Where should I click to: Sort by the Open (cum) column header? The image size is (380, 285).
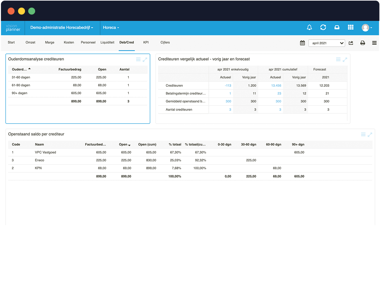pos(147,144)
